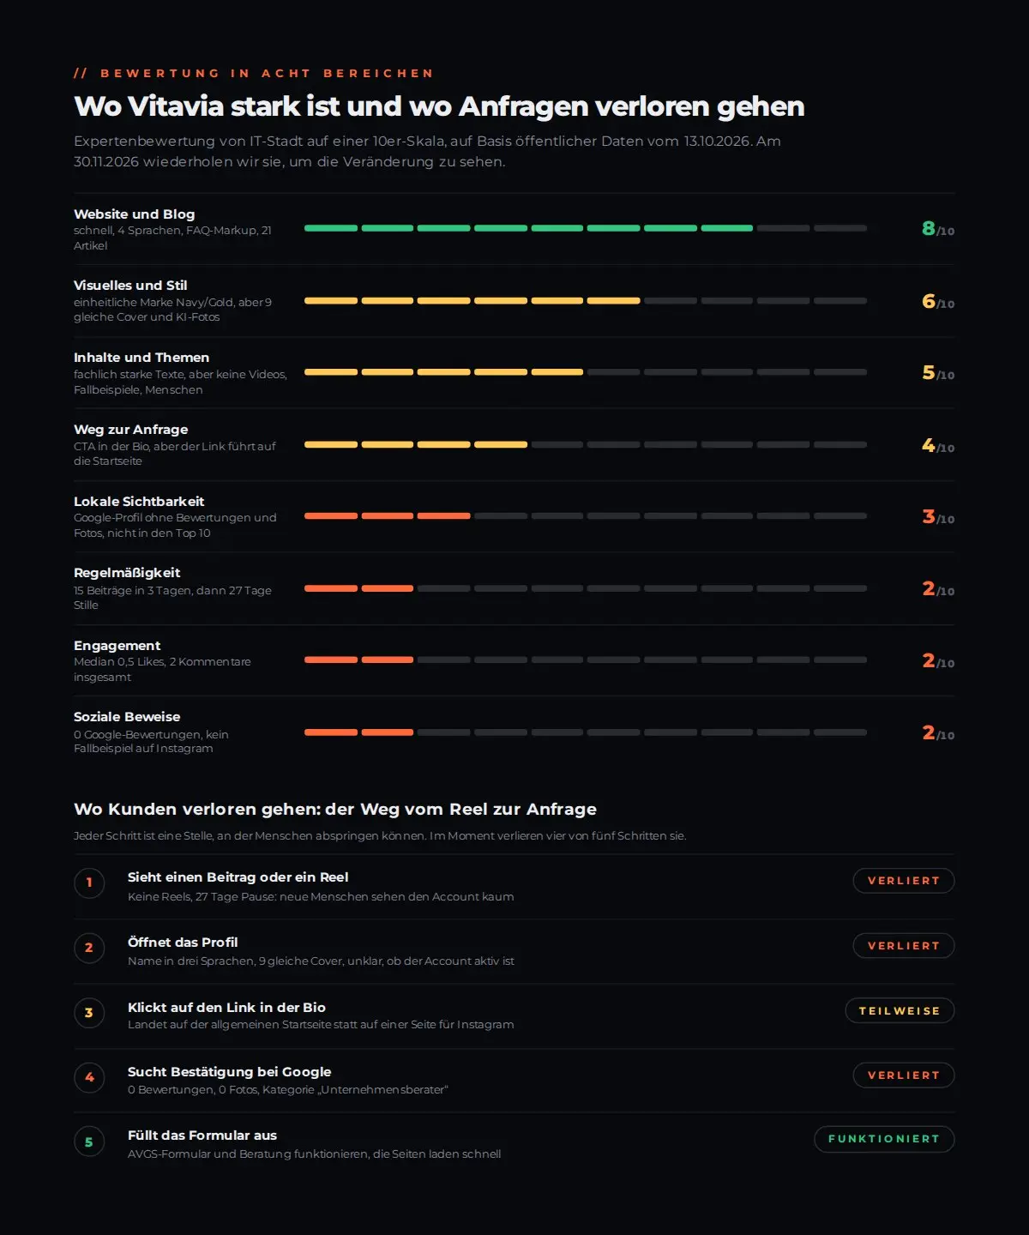Click VERLIERT badge next to Öffnet das Profil
Screen dimensions: 1029x1235
coord(904,946)
